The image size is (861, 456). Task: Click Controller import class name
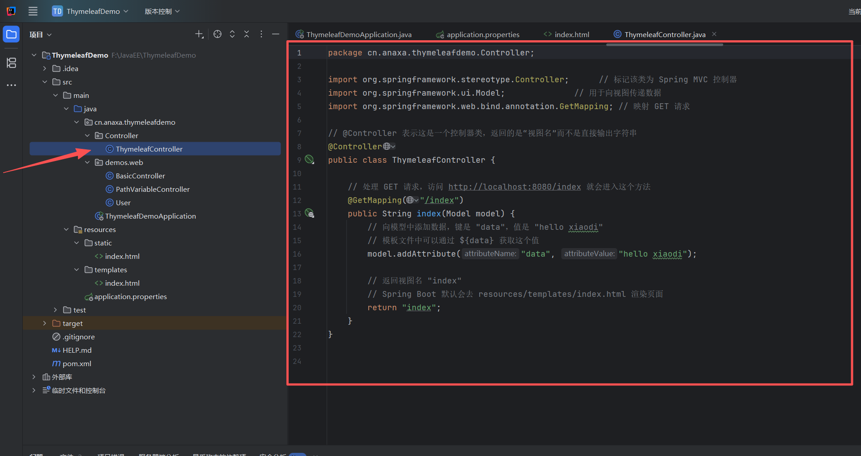click(x=539, y=80)
